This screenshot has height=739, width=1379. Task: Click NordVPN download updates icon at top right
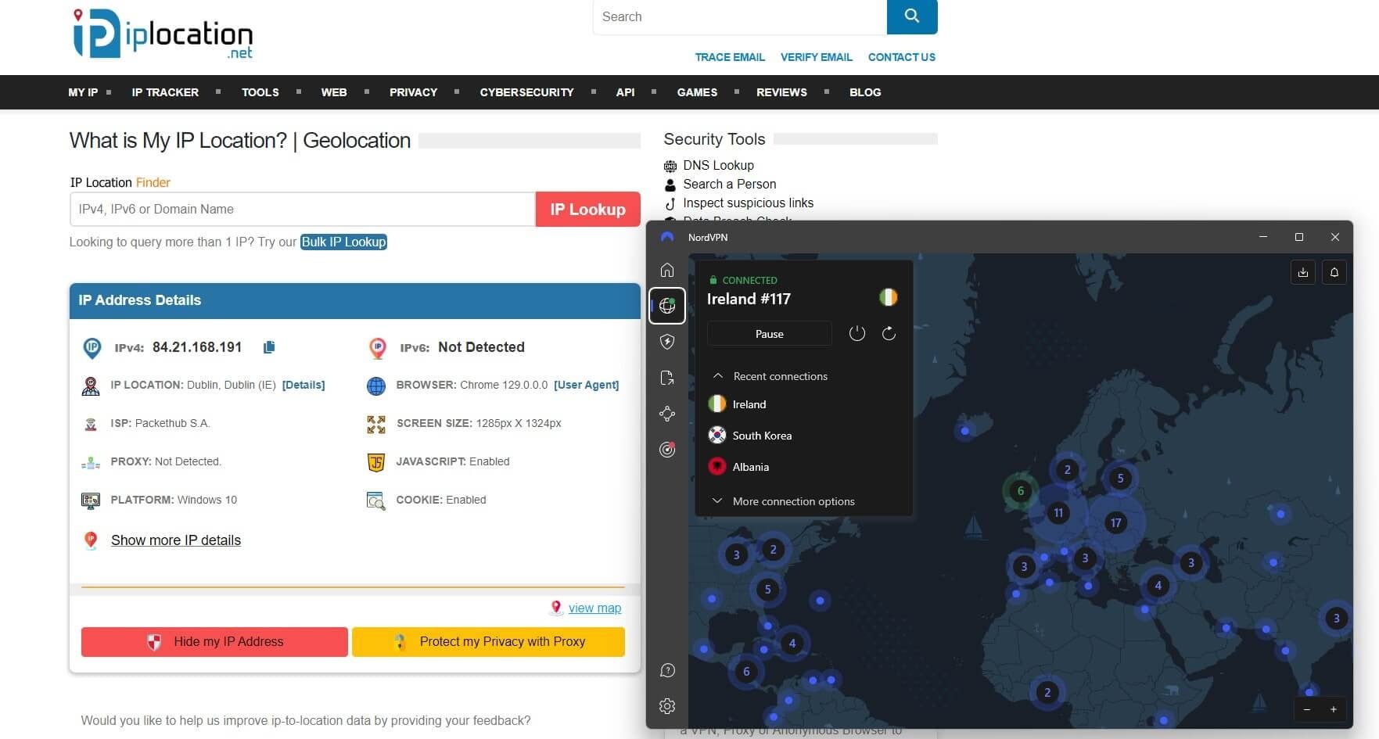(1303, 272)
